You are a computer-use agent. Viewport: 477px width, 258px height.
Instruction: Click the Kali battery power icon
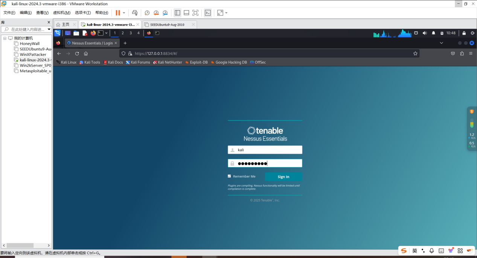pyautogui.click(x=442, y=33)
